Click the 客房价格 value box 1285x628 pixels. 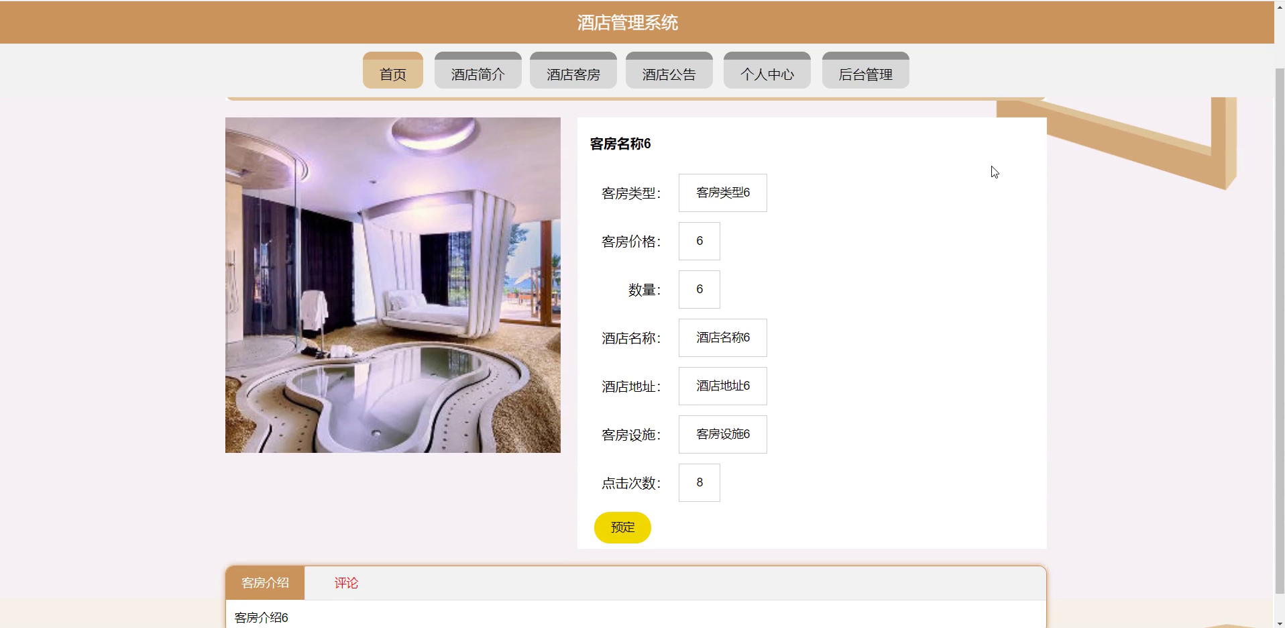[x=699, y=242]
